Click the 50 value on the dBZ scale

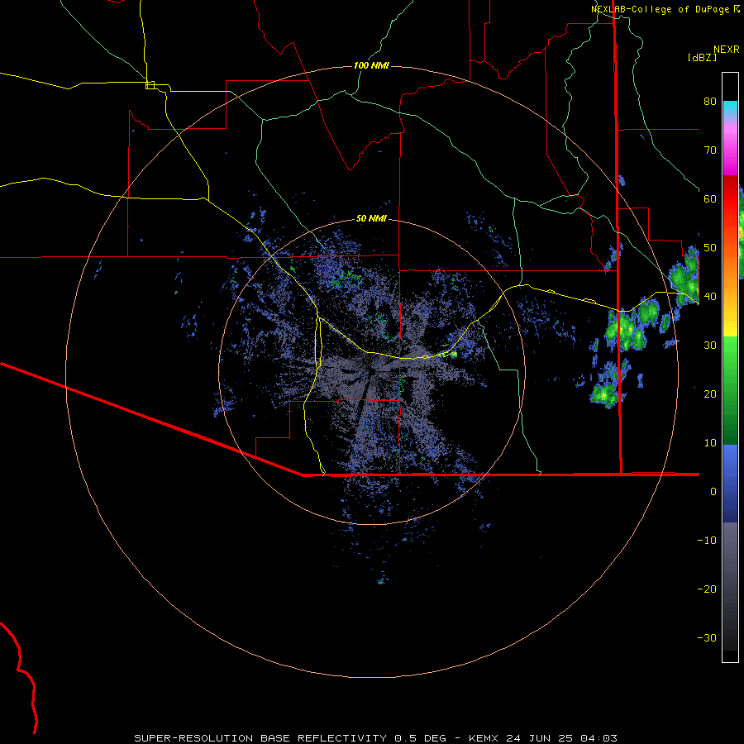click(x=710, y=248)
